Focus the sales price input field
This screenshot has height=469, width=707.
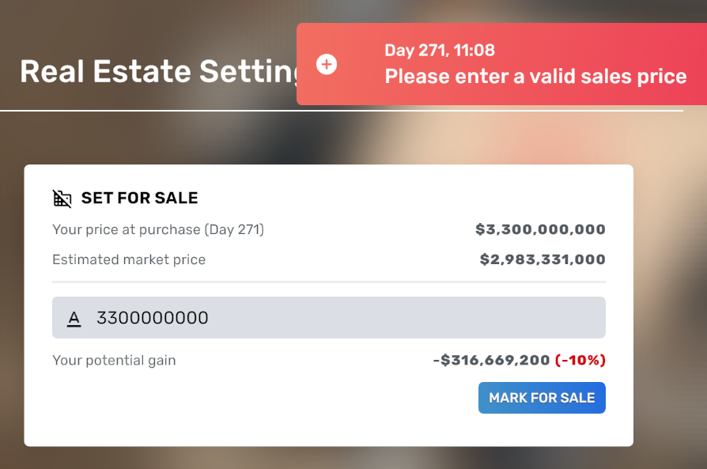click(x=329, y=317)
